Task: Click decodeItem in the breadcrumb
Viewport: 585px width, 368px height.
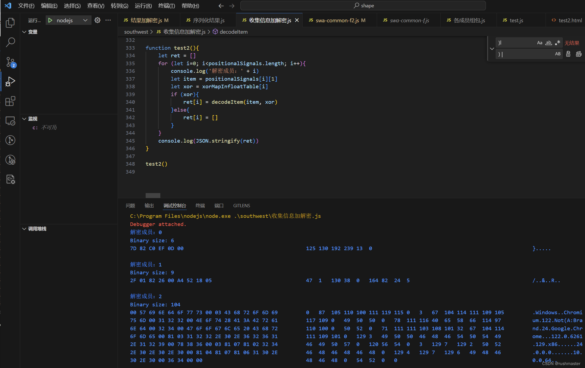Action: [233, 32]
